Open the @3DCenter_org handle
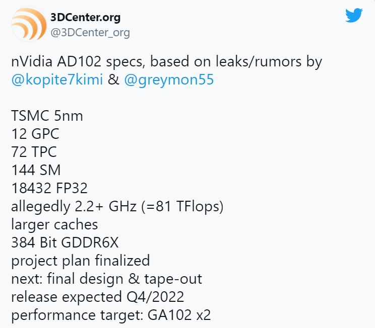This screenshot has width=375, height=328. 90,33
